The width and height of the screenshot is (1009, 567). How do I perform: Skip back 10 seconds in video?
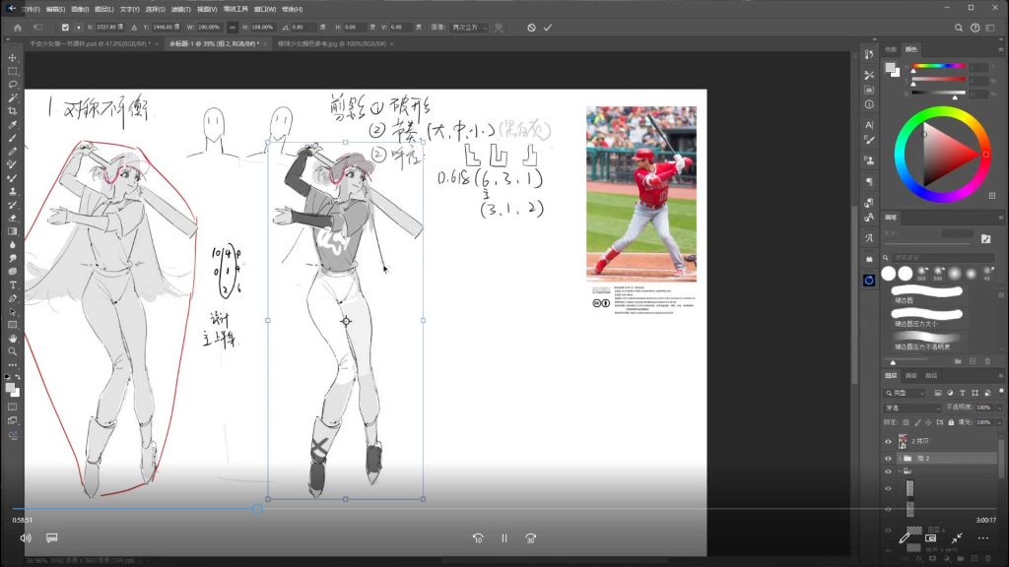click(x=478, y=538)
